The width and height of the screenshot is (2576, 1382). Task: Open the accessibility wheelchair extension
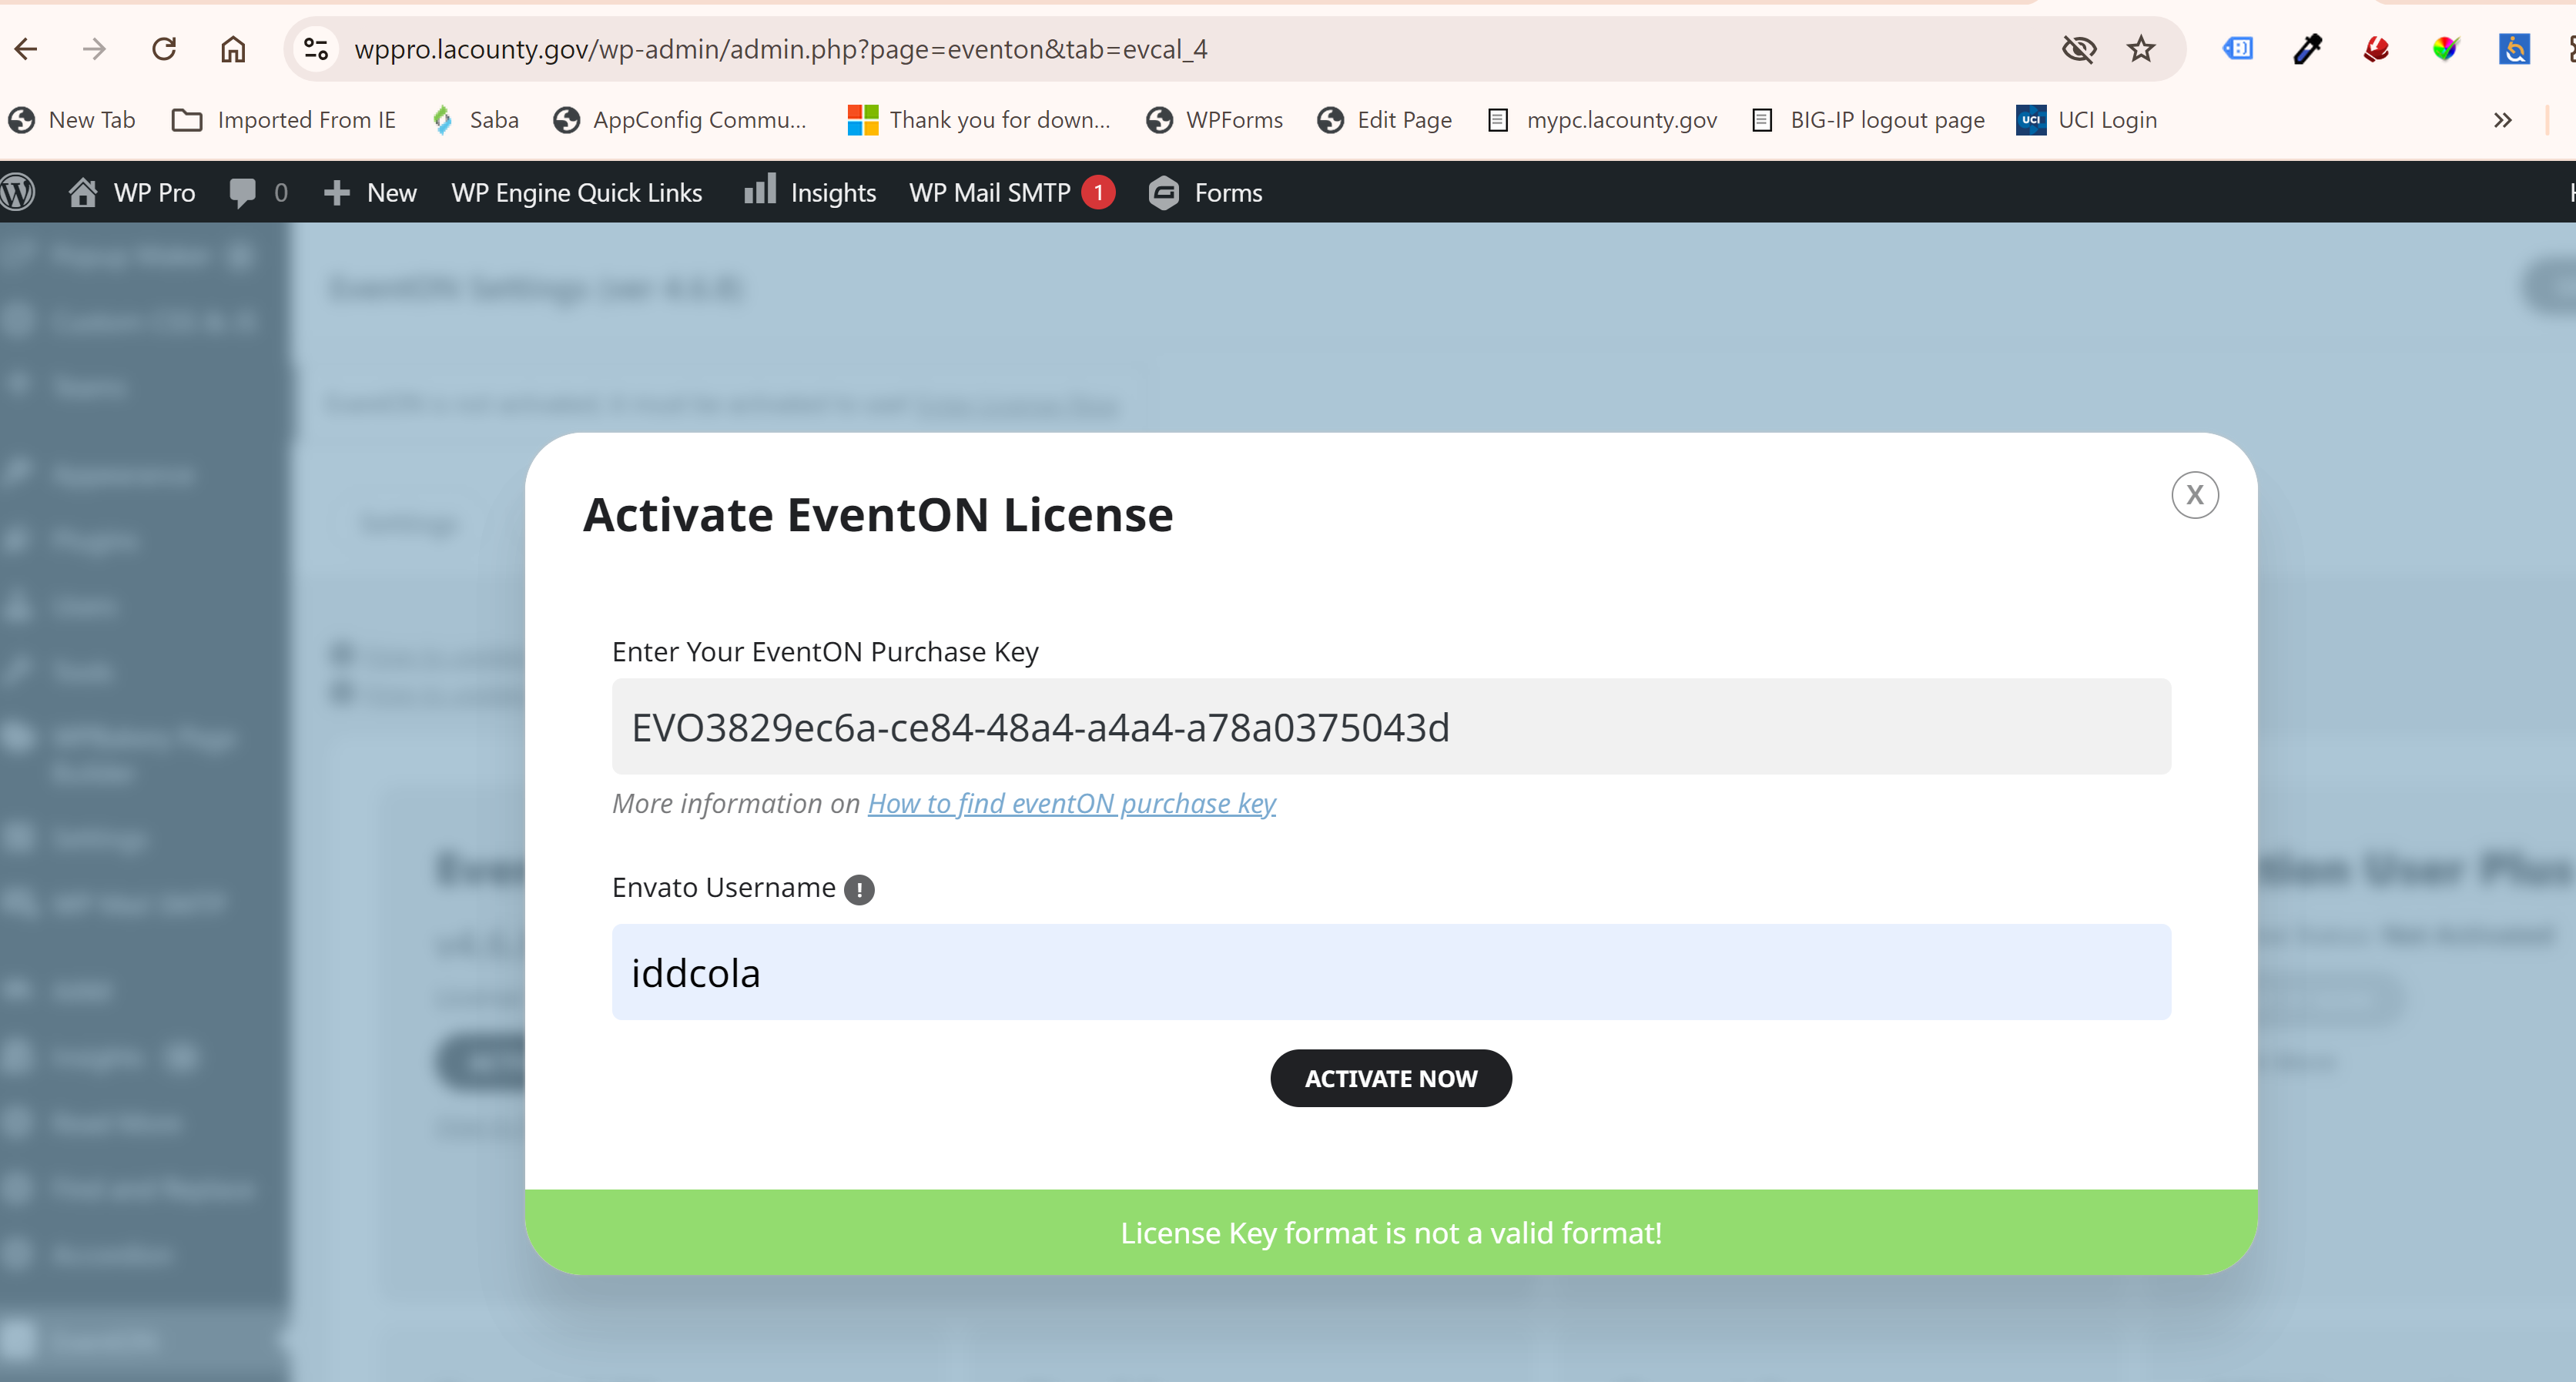pyautogui.click(x=2514, y=49)
